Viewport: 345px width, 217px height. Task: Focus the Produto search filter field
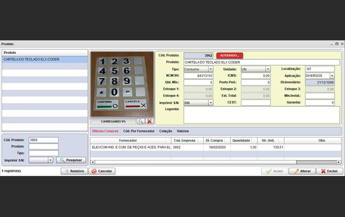point(44,146)
